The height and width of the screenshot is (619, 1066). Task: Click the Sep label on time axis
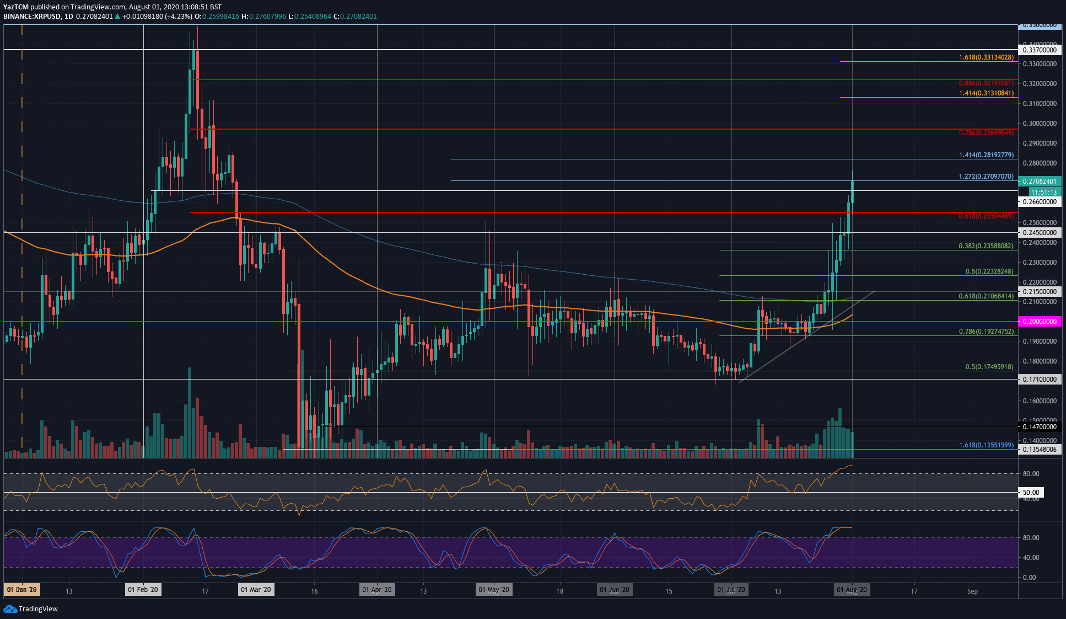tap(972, 591)
